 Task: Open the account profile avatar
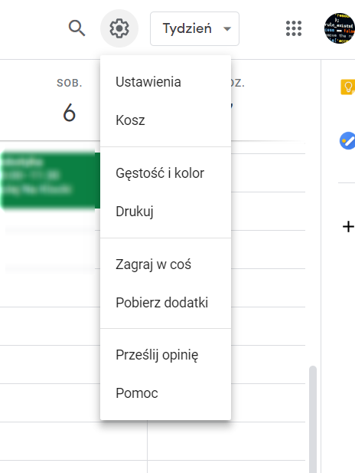pos(340,28)
